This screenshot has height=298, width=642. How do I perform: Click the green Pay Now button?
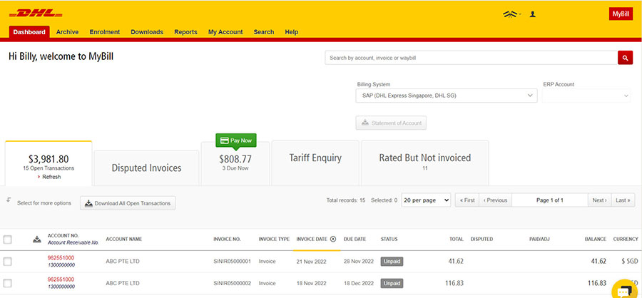pos(236,140)
